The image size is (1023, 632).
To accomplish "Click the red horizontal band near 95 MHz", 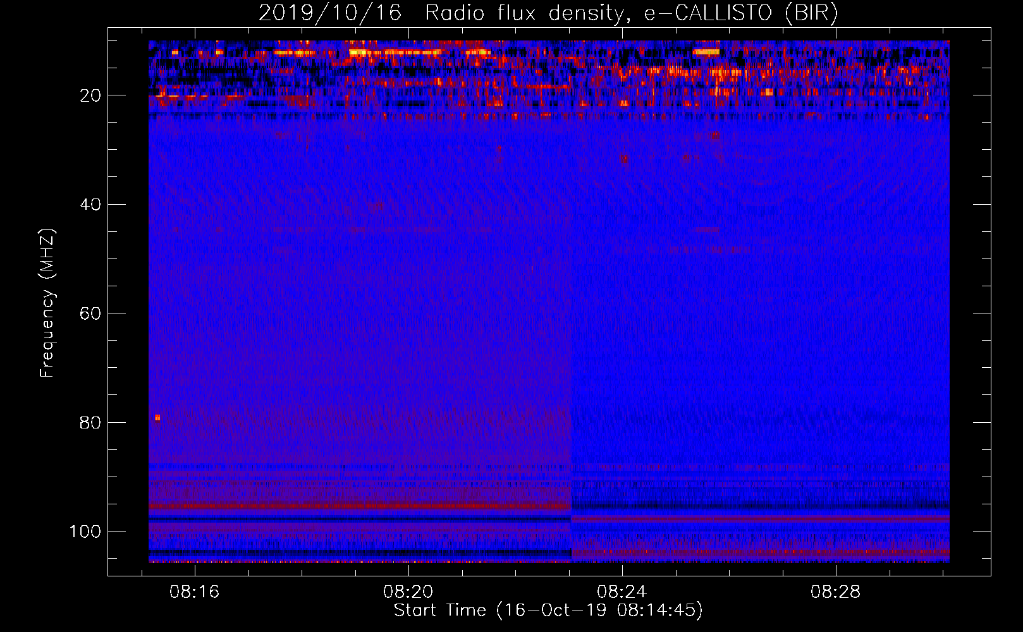I will tap(360, 506).
